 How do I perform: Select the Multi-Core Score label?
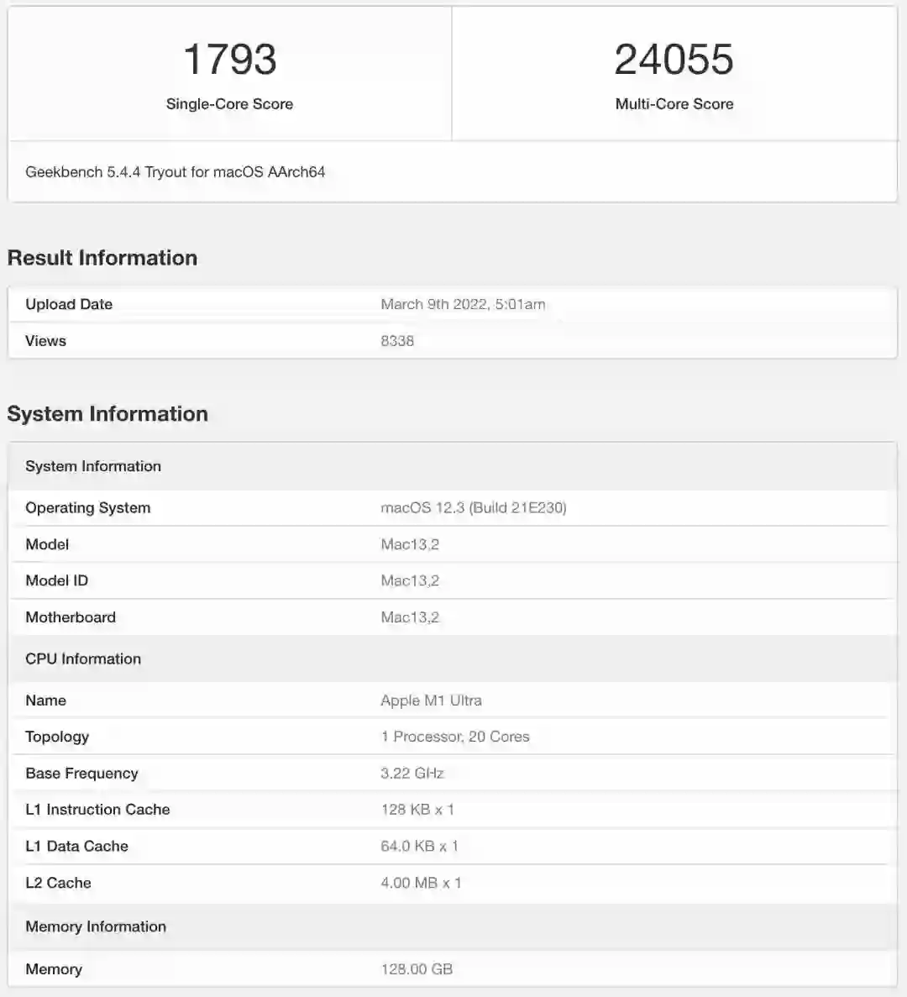tap(674, 104)
